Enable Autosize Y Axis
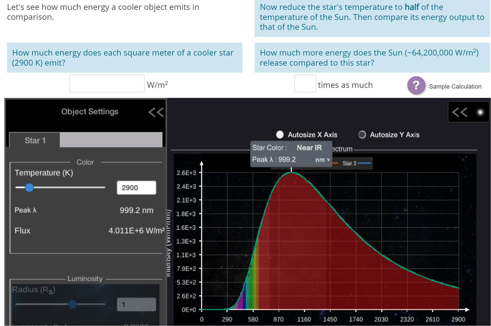Screen dimensions: 491x326 point(362,135)
